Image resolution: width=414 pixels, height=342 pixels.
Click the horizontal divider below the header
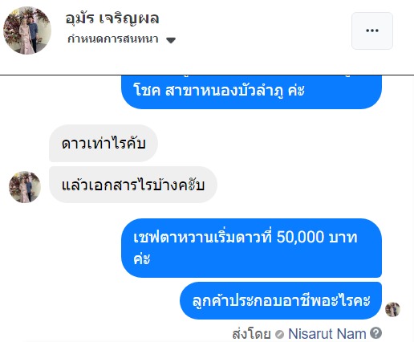click(207, 75)
